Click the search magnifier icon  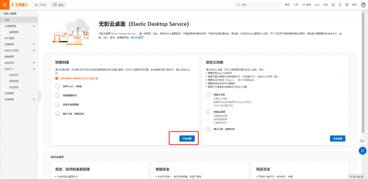coord(239,5)
